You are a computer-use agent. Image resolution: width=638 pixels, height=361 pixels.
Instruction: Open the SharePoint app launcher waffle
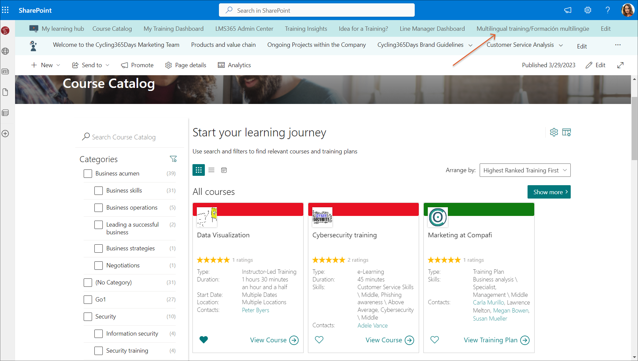pyautogui.click(x=5, y=10)
